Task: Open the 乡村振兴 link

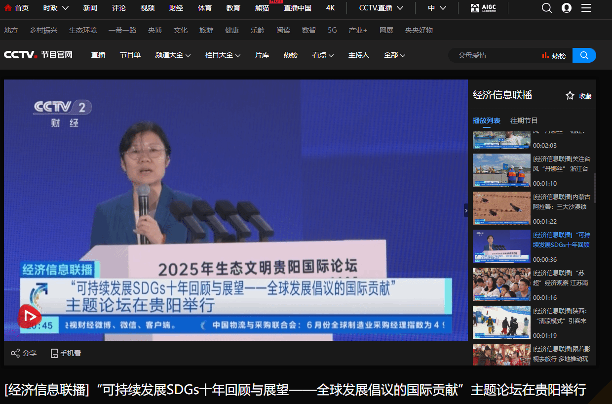Action: (43, 30)
